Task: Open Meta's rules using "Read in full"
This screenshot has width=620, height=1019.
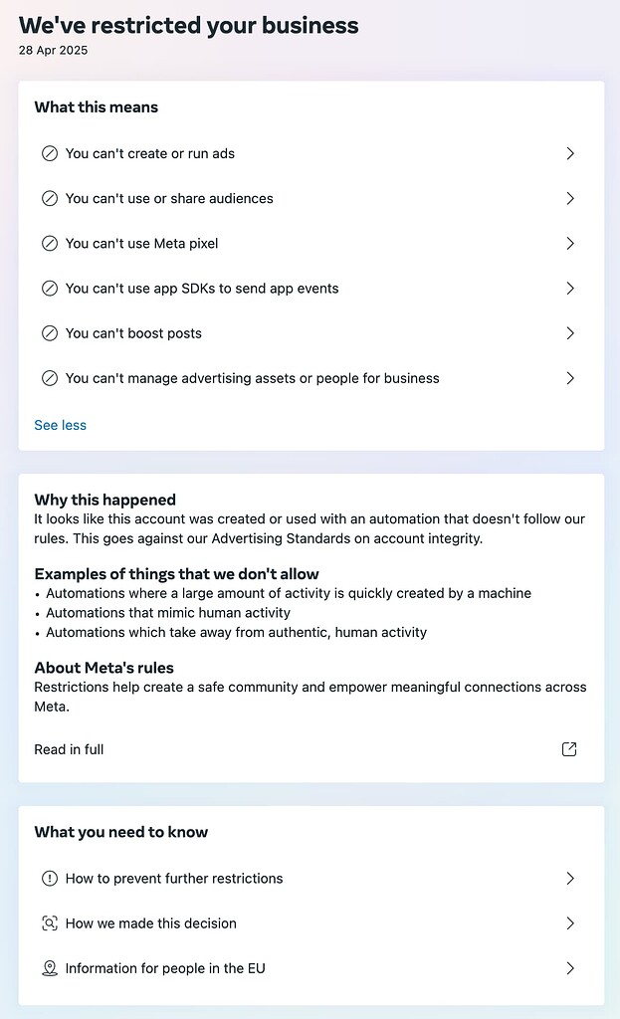Action: [x=69, y=749]
